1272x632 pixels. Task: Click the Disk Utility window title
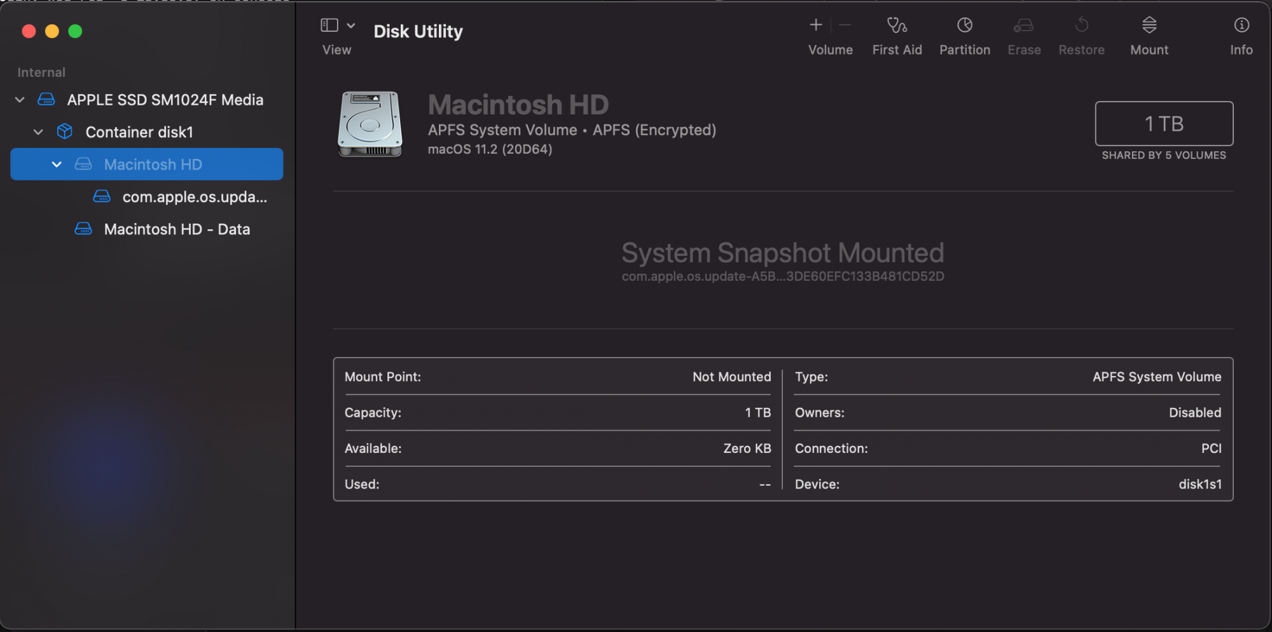(x=418, y=31)
